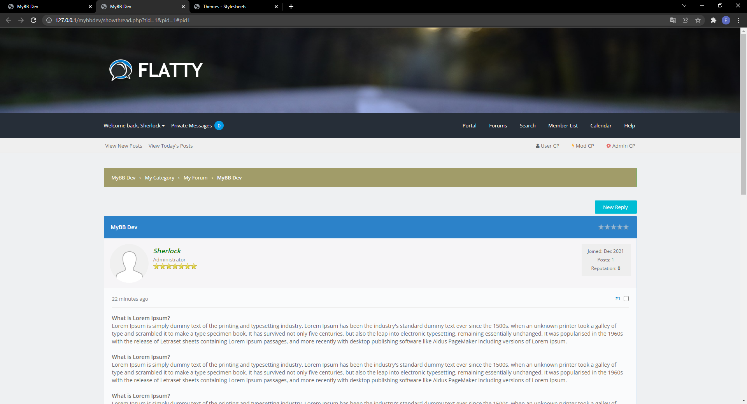Open the Mod CP link

coord(583,146)
